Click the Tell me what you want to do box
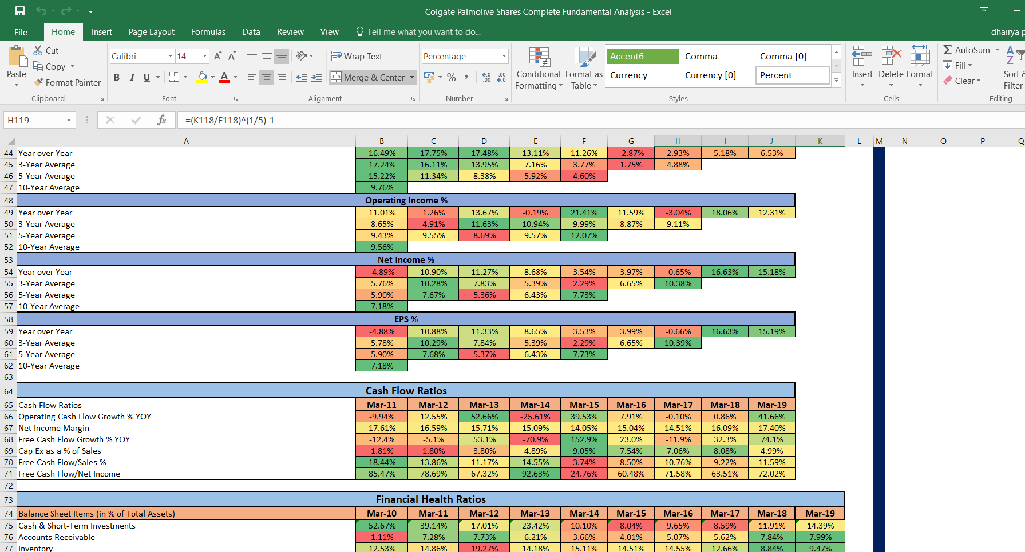This screenshot has width=1025, height=552. [x=418, y=32]
